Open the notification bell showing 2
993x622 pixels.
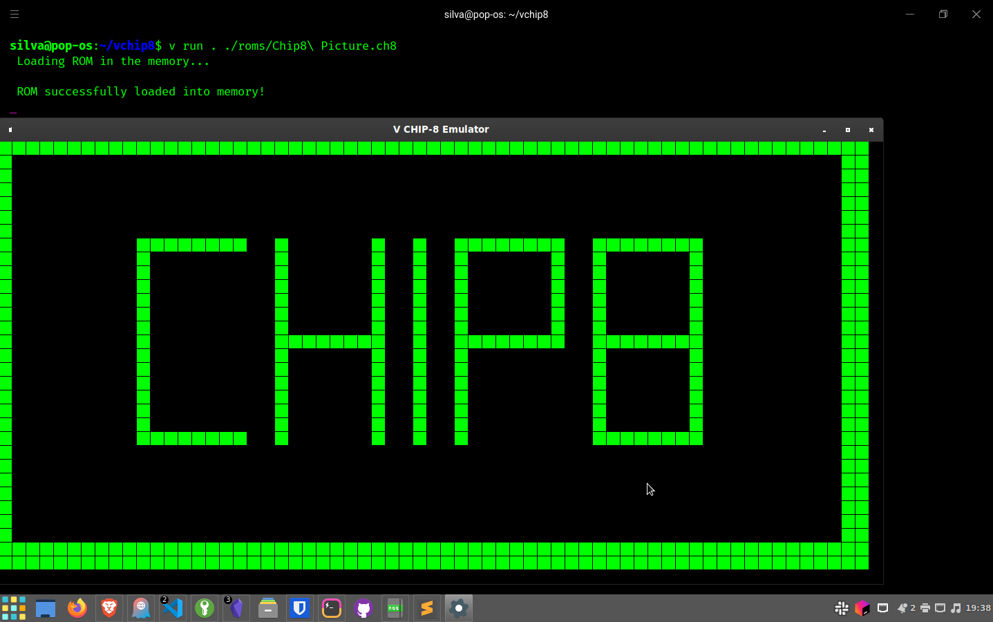click(904, 608)
